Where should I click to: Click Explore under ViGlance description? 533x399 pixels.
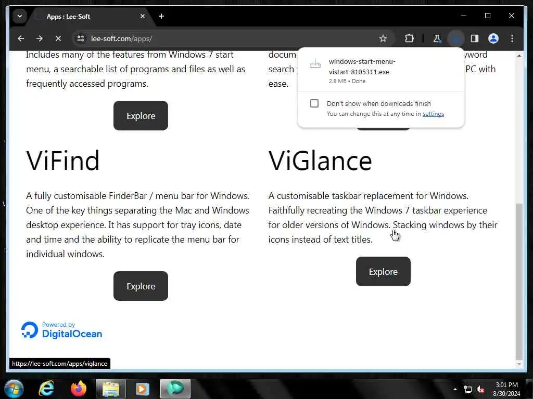383,271
